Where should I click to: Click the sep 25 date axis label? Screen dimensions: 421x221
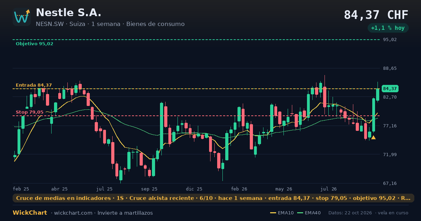pos(149,189)
